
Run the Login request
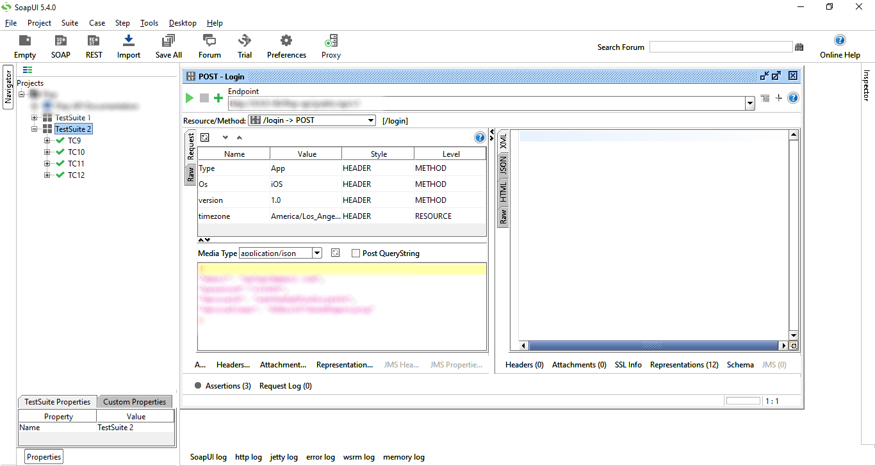coord(189,97)
